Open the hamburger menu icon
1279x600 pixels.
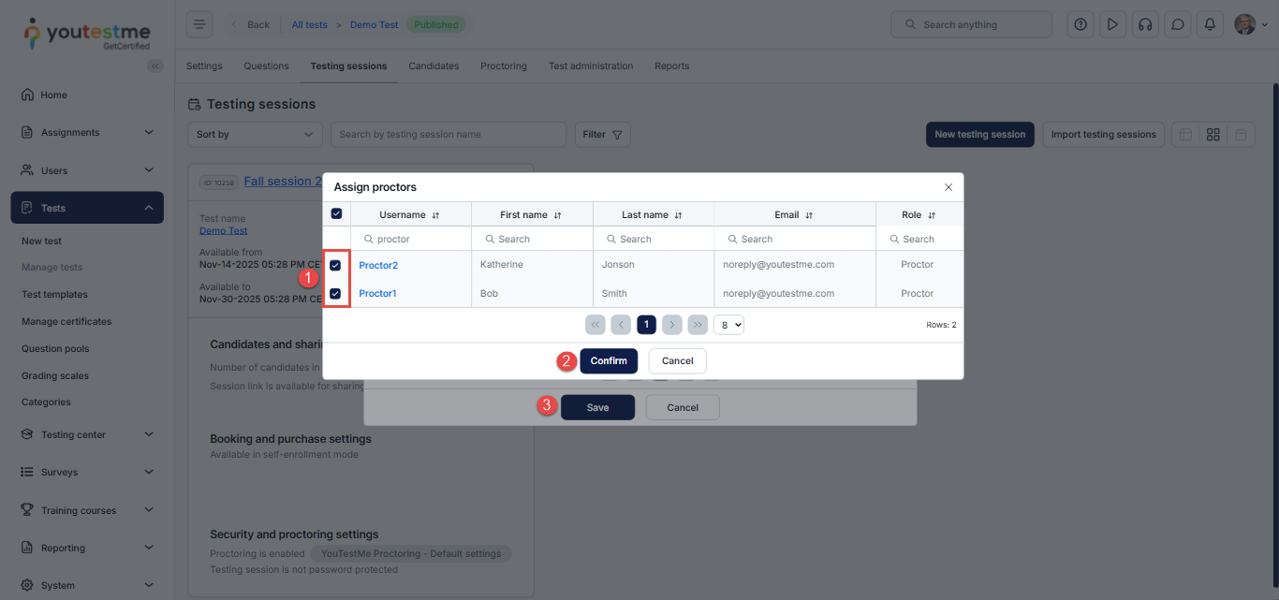pos(199,24)
